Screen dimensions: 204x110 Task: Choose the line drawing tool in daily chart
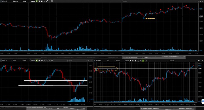point(44,61)
